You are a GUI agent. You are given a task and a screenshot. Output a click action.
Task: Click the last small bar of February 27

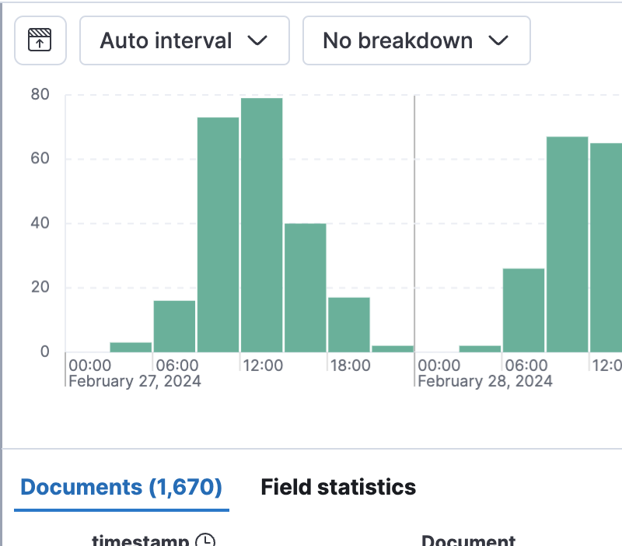(392, 348)
